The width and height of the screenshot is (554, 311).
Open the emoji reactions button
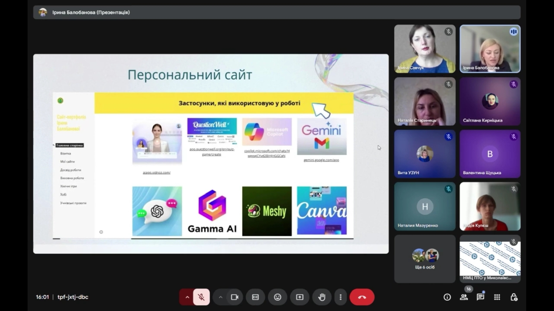[278, 297]
